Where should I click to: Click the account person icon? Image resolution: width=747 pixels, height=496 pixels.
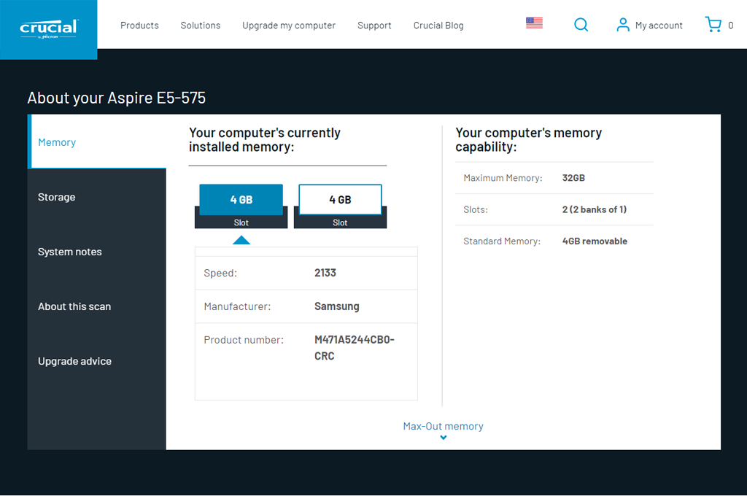tap(623, 25)
